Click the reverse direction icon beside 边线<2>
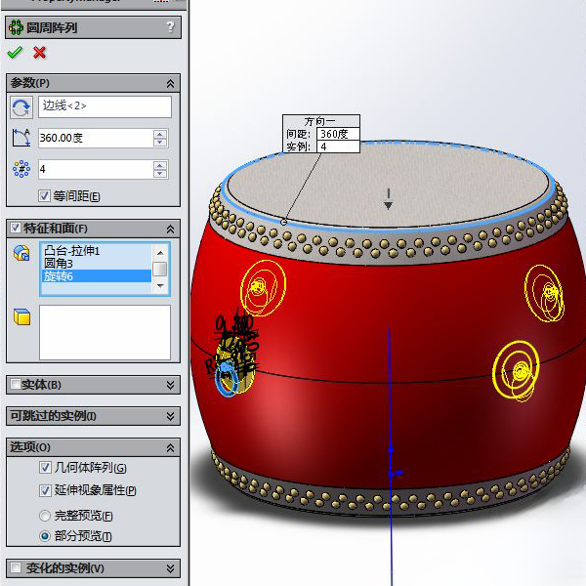This screenshot has height=586, width=586. (x=21, y=107)
